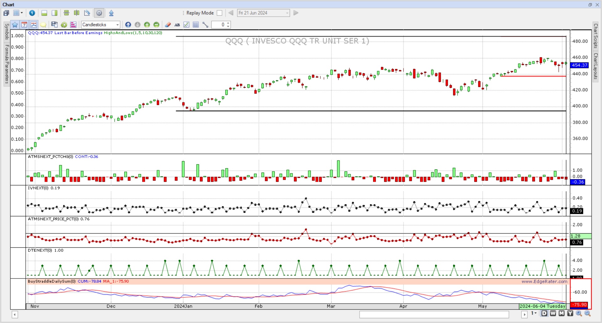The height and width of the screenshot is (323, 602).
Task: Toggle the weekly W timeframe button
Action: 553,313
